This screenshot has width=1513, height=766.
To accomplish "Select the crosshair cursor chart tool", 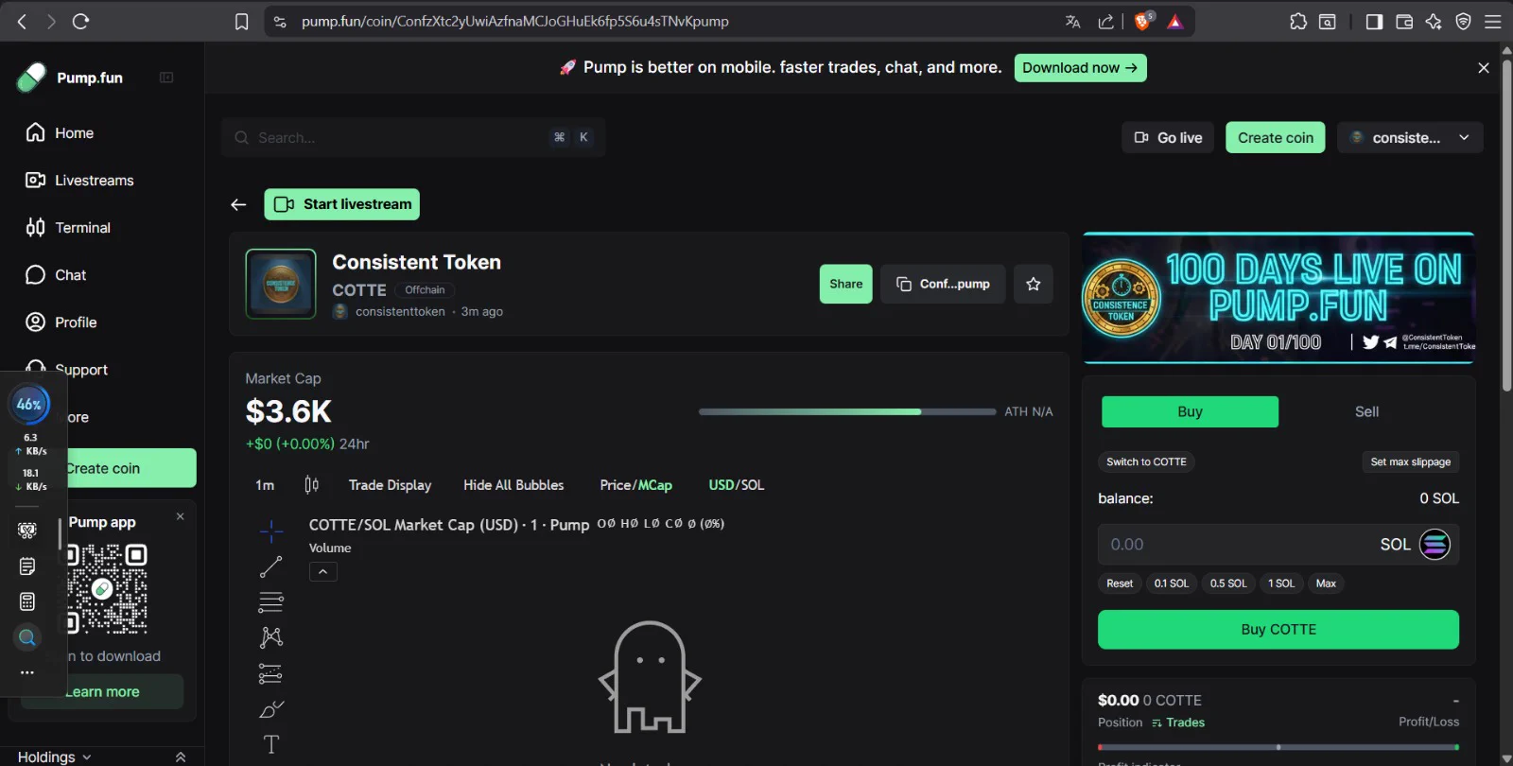I will 271,531.
